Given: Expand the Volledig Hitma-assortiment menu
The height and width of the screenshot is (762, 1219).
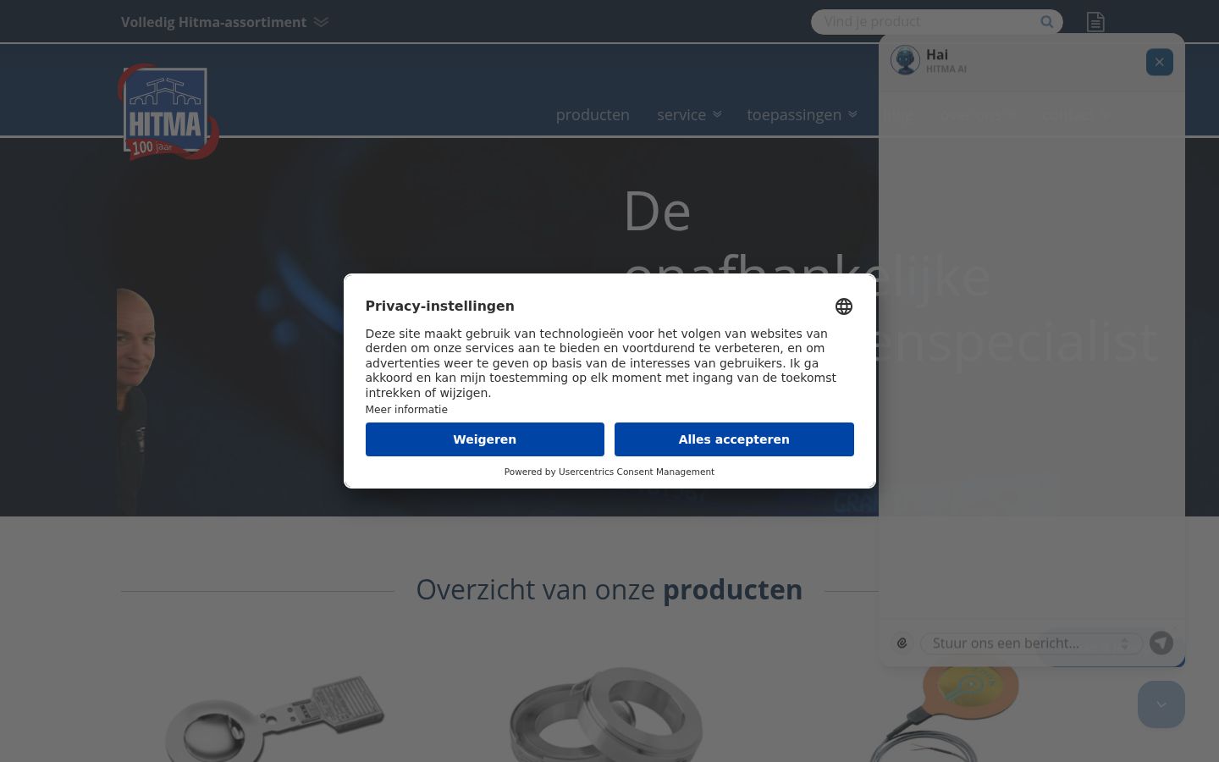Looking at the screenshot, I should pyautogui.click(x=224, y=22).
